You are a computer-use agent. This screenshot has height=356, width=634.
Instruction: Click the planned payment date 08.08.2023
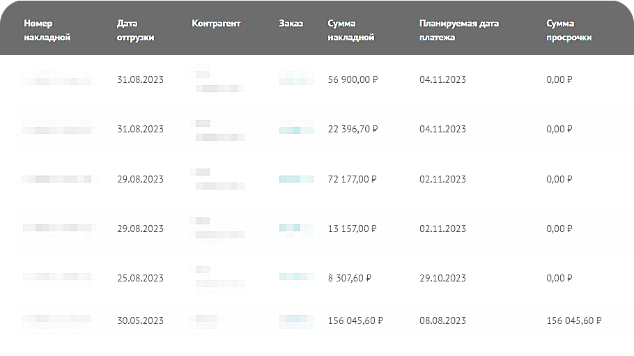(442, 321)
